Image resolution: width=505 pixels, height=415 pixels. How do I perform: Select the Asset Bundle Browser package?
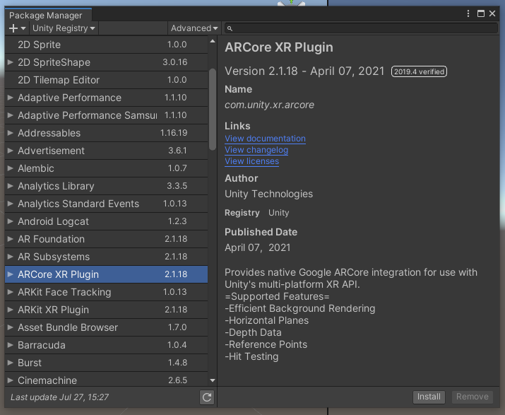pyautogui.click(x=106, y=327)
